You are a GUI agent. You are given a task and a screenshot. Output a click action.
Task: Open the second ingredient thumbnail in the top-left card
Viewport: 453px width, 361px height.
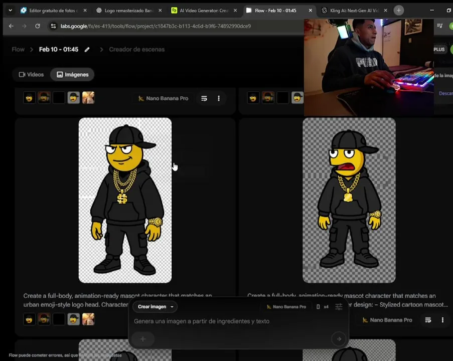[x=44, y=98]
